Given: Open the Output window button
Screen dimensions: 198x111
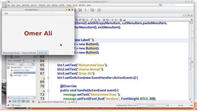Looking at the screenshot, I should click(x=16, y=105).
